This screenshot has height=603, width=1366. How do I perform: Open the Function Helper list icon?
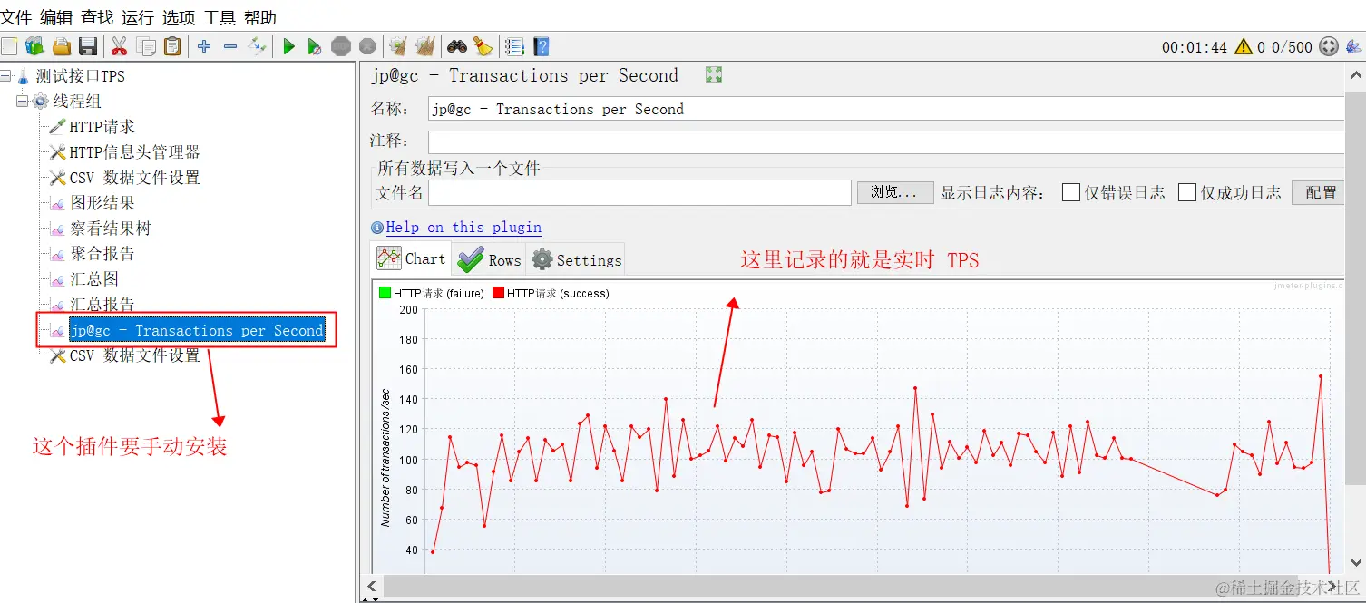point(514,46)
